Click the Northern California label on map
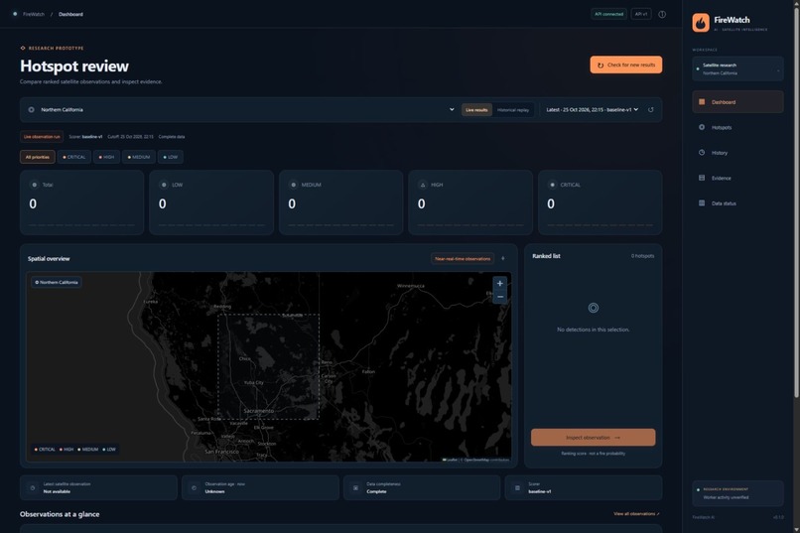 [57, 282]
